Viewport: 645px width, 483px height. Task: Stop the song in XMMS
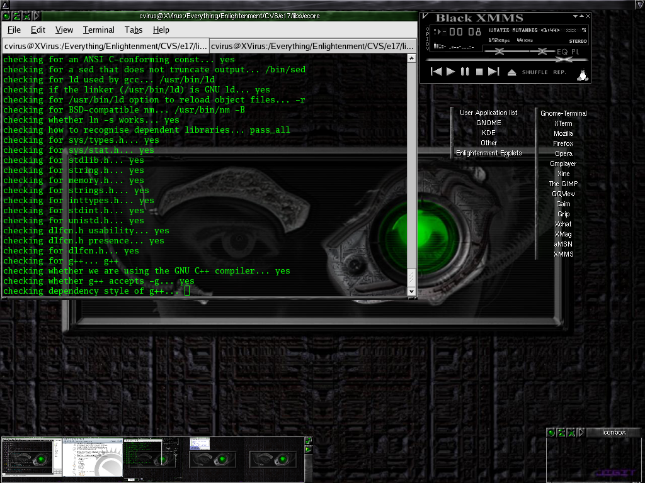pyautogui.click(x=479, y=72)
